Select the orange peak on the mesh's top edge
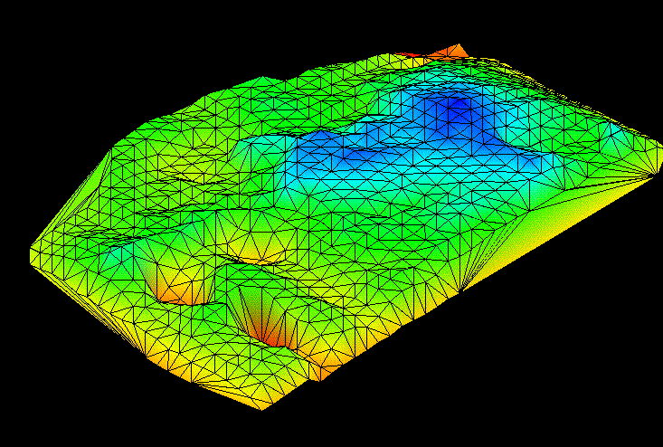The width and height of the screenshot is (663, 447). point(451,52)
